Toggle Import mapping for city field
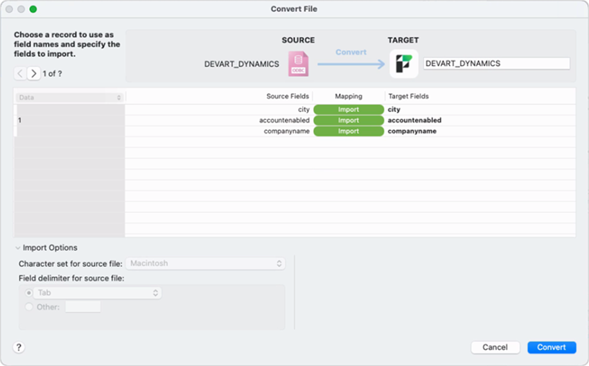The image size is (589, 366). (x=349, y=109)
